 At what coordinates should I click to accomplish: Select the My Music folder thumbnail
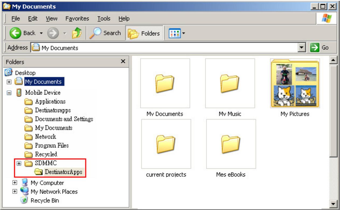pyautogui.click(x=230, y=83)
